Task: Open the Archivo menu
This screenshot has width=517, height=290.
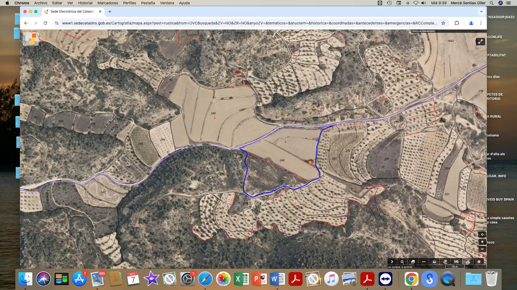Action: coord(41,3)
